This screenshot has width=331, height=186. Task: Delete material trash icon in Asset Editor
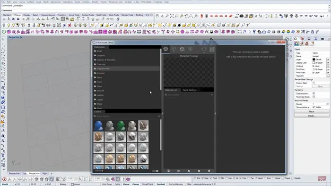[199, 171]
